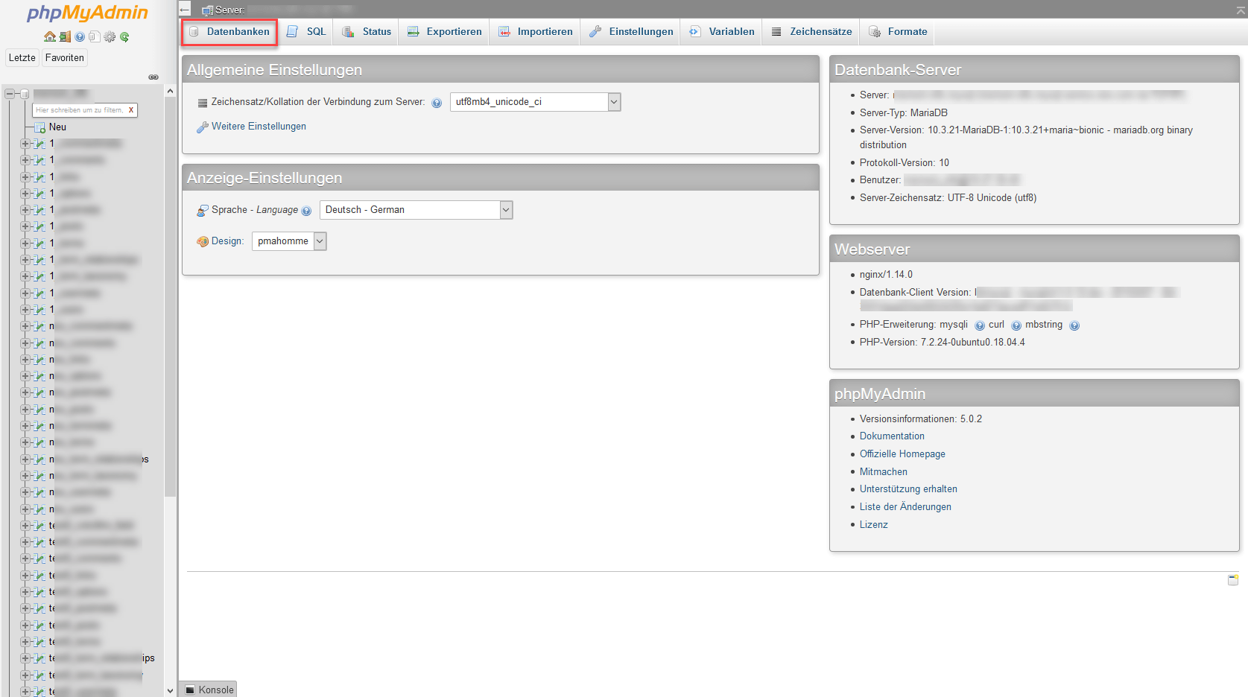
Task: Reload navigation panel with green arrow icon
Action: tap(124, 36)
